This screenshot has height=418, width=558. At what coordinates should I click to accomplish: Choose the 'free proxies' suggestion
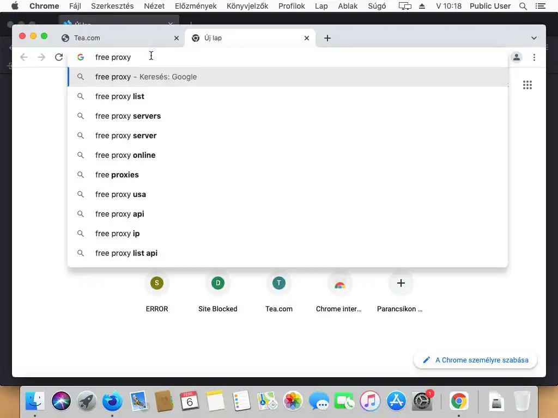pyautogui.click(x=288, y=175)
